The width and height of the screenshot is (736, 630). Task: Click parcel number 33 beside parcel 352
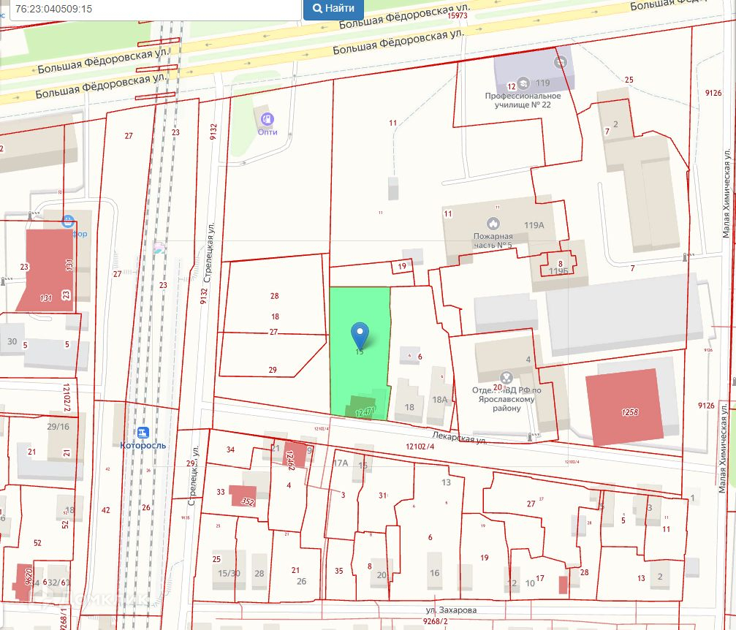click(x=221, y=492)
